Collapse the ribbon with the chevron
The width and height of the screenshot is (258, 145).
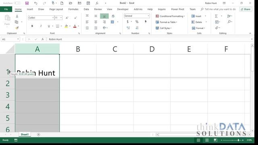coord(250,33)
